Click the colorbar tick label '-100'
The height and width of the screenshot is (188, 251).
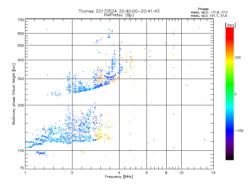239,131
